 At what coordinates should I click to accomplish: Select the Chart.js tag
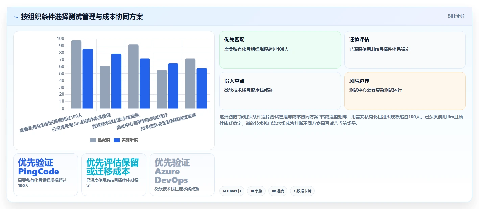click(232, 191)
